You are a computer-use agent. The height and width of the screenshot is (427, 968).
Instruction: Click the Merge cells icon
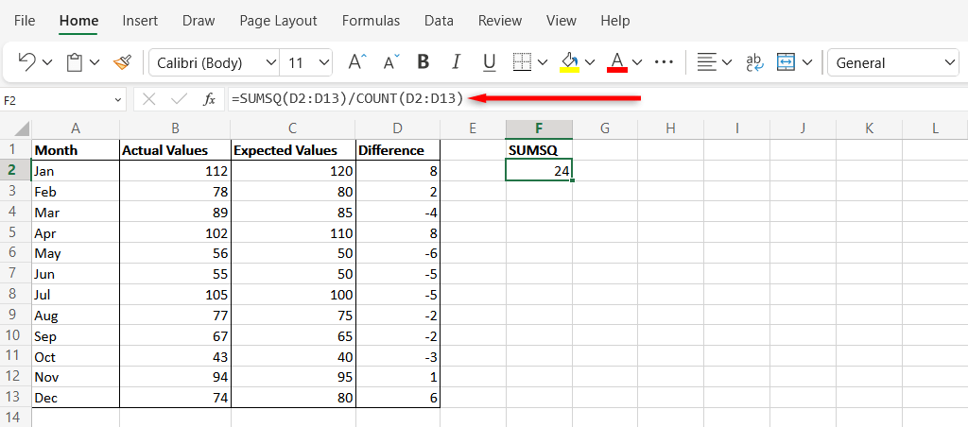click(x=786, y=62)
